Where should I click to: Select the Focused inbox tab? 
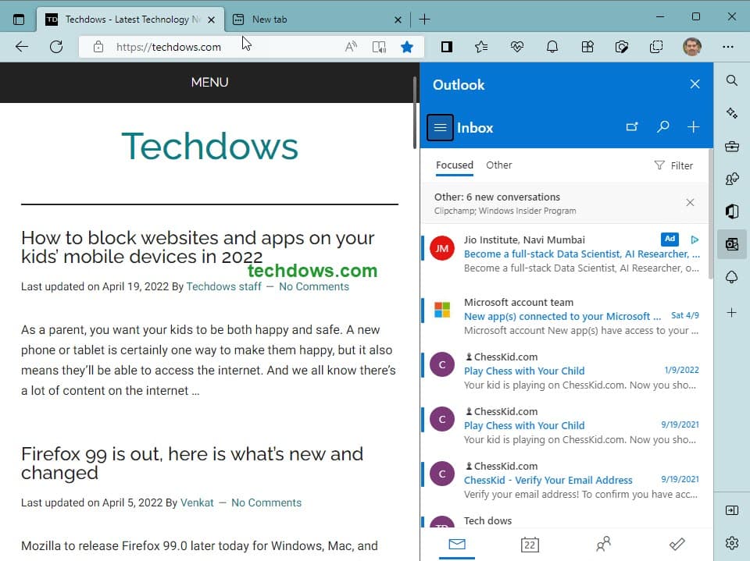[x=455, y=165]
